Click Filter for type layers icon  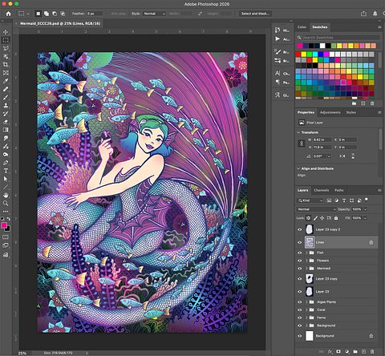(344, 200)
